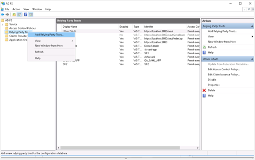
Task: Click the Back arrow toolbar icon
Action: pyautogui.click(x=3, y=15)
